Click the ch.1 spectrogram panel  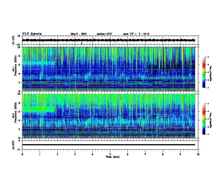pos(108,69)
